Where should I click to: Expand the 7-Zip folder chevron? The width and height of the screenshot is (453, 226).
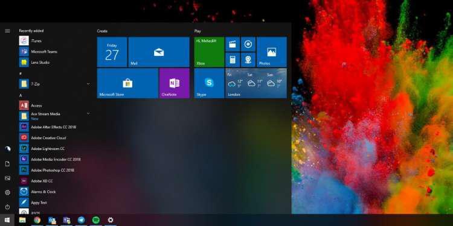[88, 84]
